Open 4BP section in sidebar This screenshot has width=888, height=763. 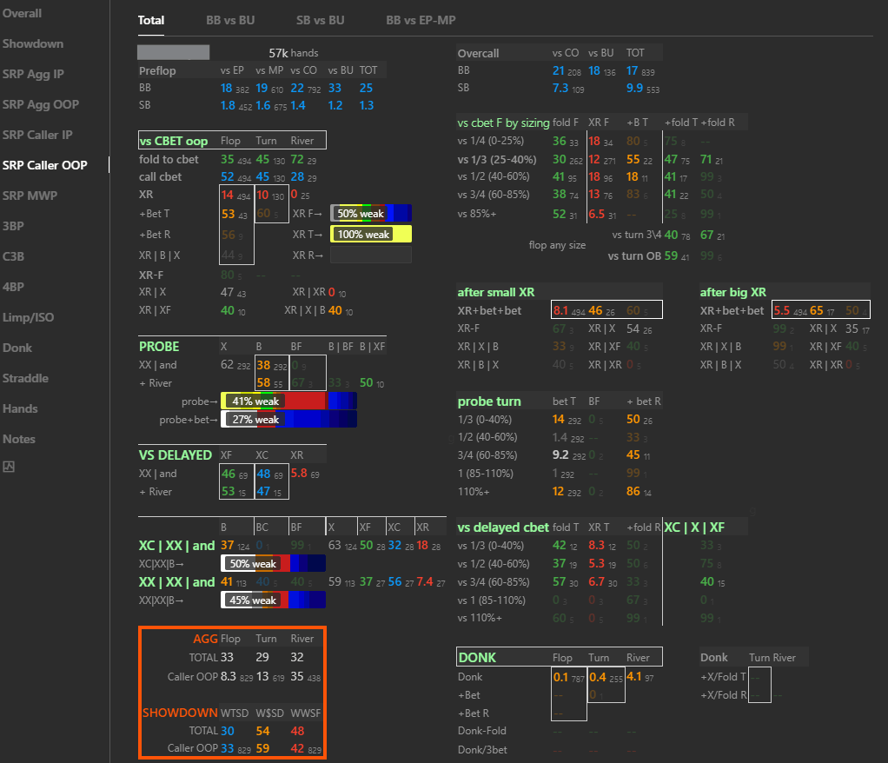(13, 287)
